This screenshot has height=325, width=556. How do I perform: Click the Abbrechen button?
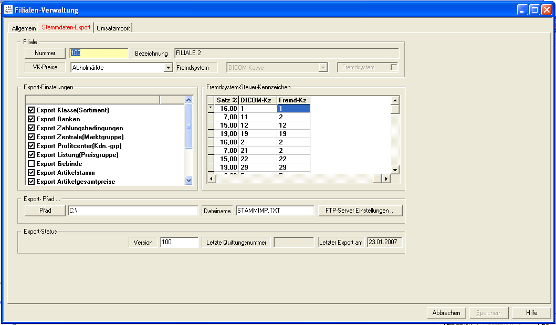click(x=446, y=313)
